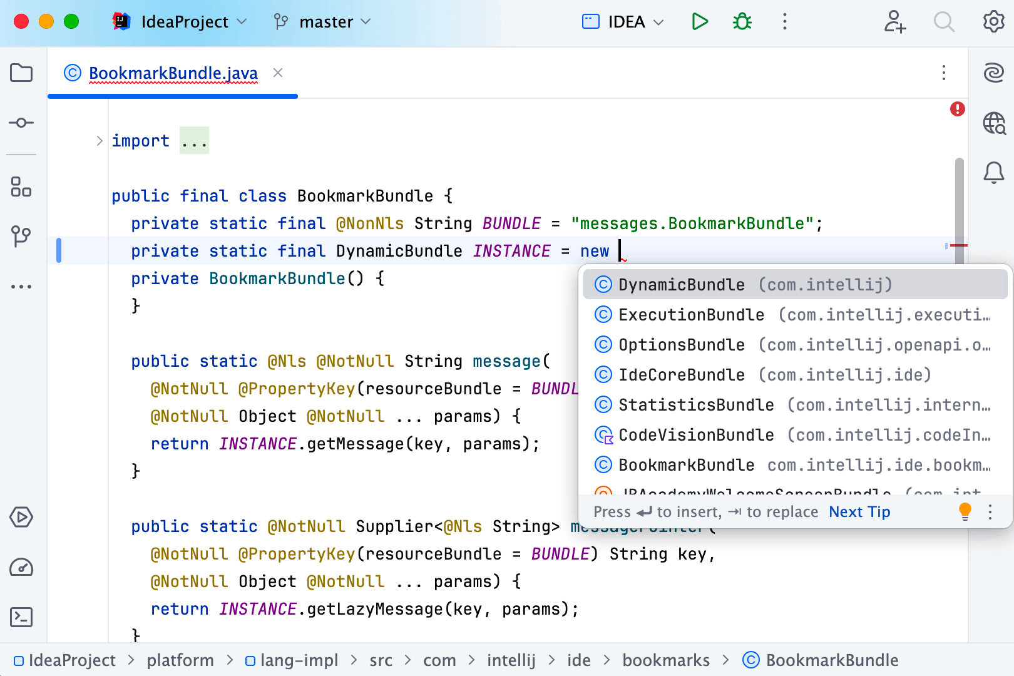
Task: Open the editor tab options kebab menu
Action: tap(944, 73)
